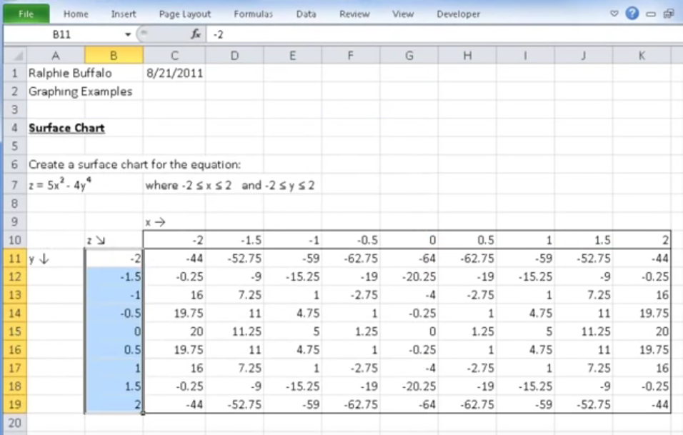Select row 7 header

(x=15, y=185)
